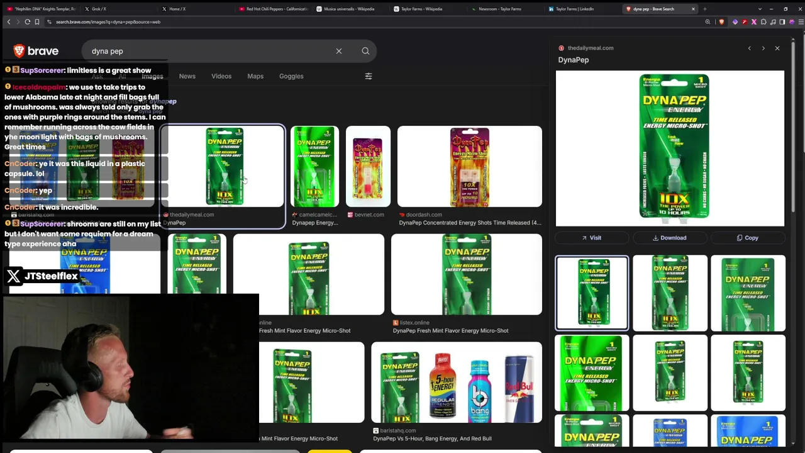This screenshot has width=805, height=453.
Task: Click the dyna pep search input
Action: click(x=208, y=51)
